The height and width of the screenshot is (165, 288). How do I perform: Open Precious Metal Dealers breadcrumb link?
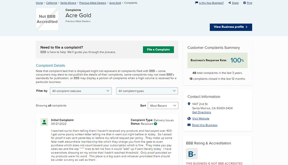tap(92, 3)
